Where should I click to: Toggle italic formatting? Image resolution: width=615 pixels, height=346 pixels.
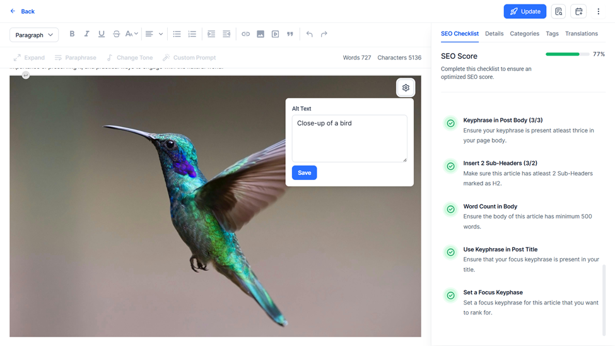click(x=86, y=33)
